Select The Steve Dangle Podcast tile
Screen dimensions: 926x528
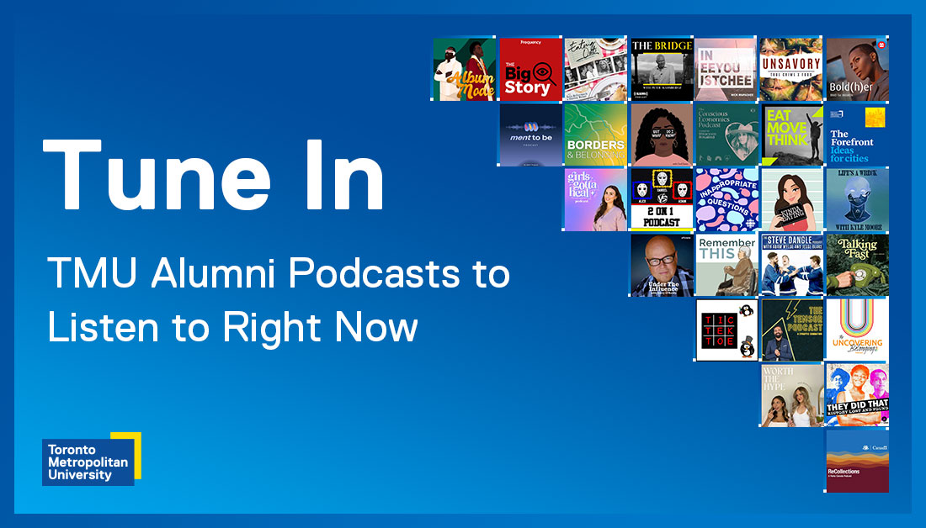pyautogui.click(x=791, y=265)
